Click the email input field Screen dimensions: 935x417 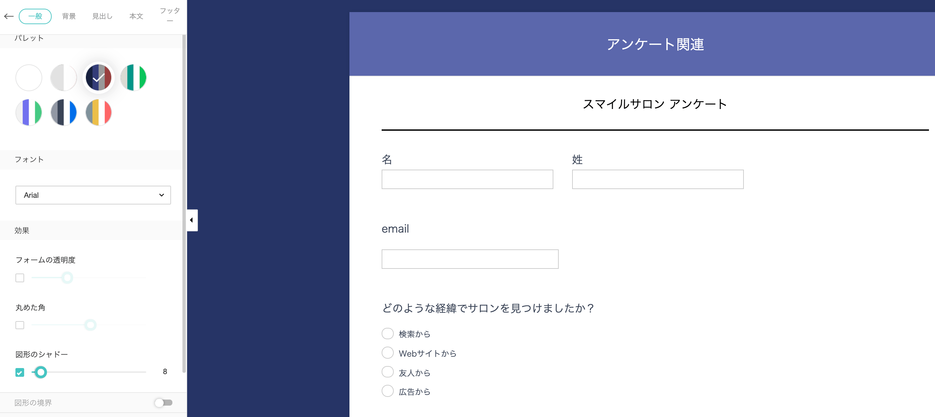(470, 259)
